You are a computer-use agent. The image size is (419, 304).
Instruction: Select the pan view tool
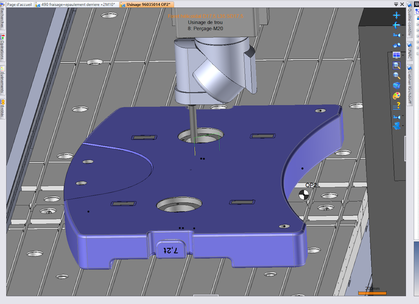397,15
